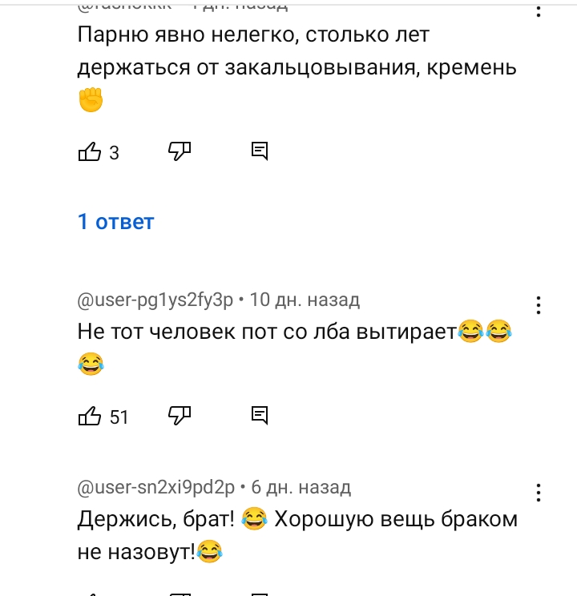Click the 10 дн. назад timestamp
577x596 pixels.
point(305,300)
